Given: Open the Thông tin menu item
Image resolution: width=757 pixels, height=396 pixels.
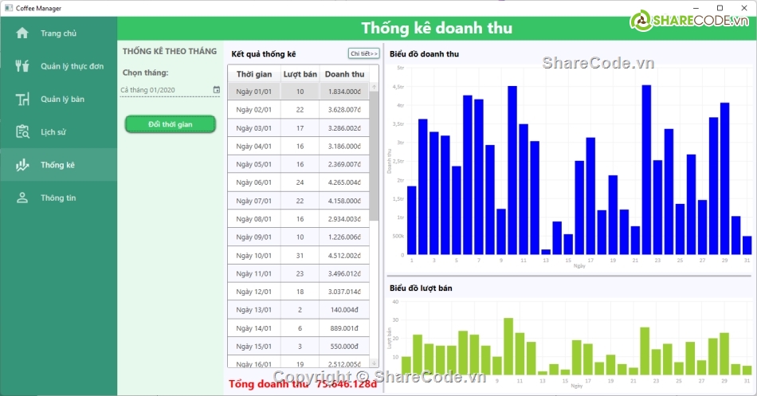Looking at the screenshot, I should (58, 198).
